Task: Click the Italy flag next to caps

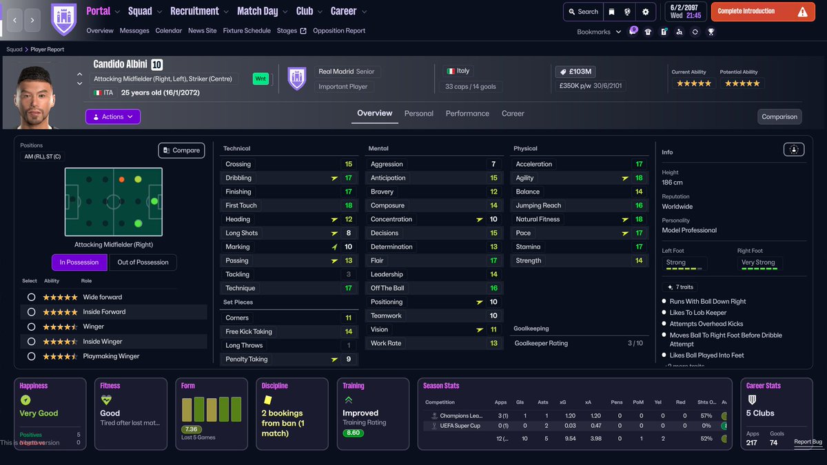Action: click(451, 71)
